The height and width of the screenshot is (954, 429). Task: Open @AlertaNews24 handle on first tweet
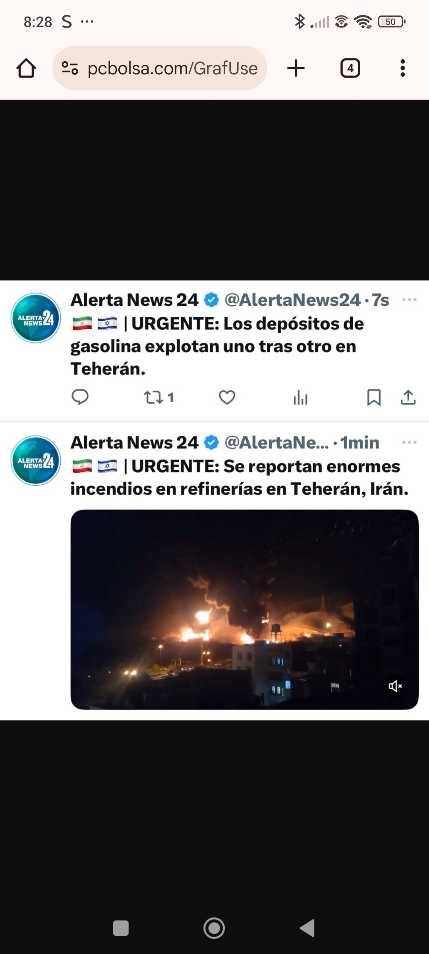292,300
